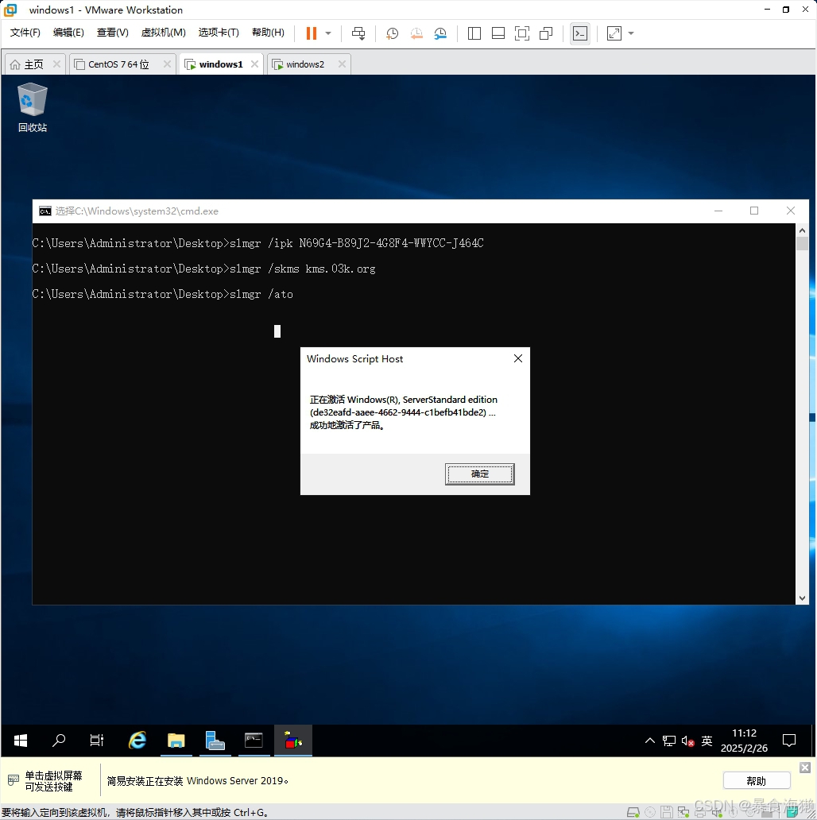The width and height of the screenshot is (817, 820).
Task: Open the taskbar search
Action: tap(59, 741)
